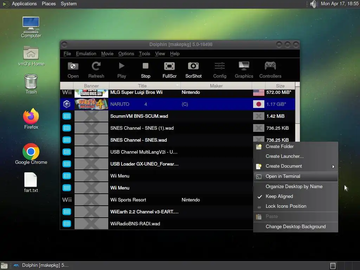360x270 pixels.
Task: Sort the list by the Title column header
Action: (x=144, y=86)
